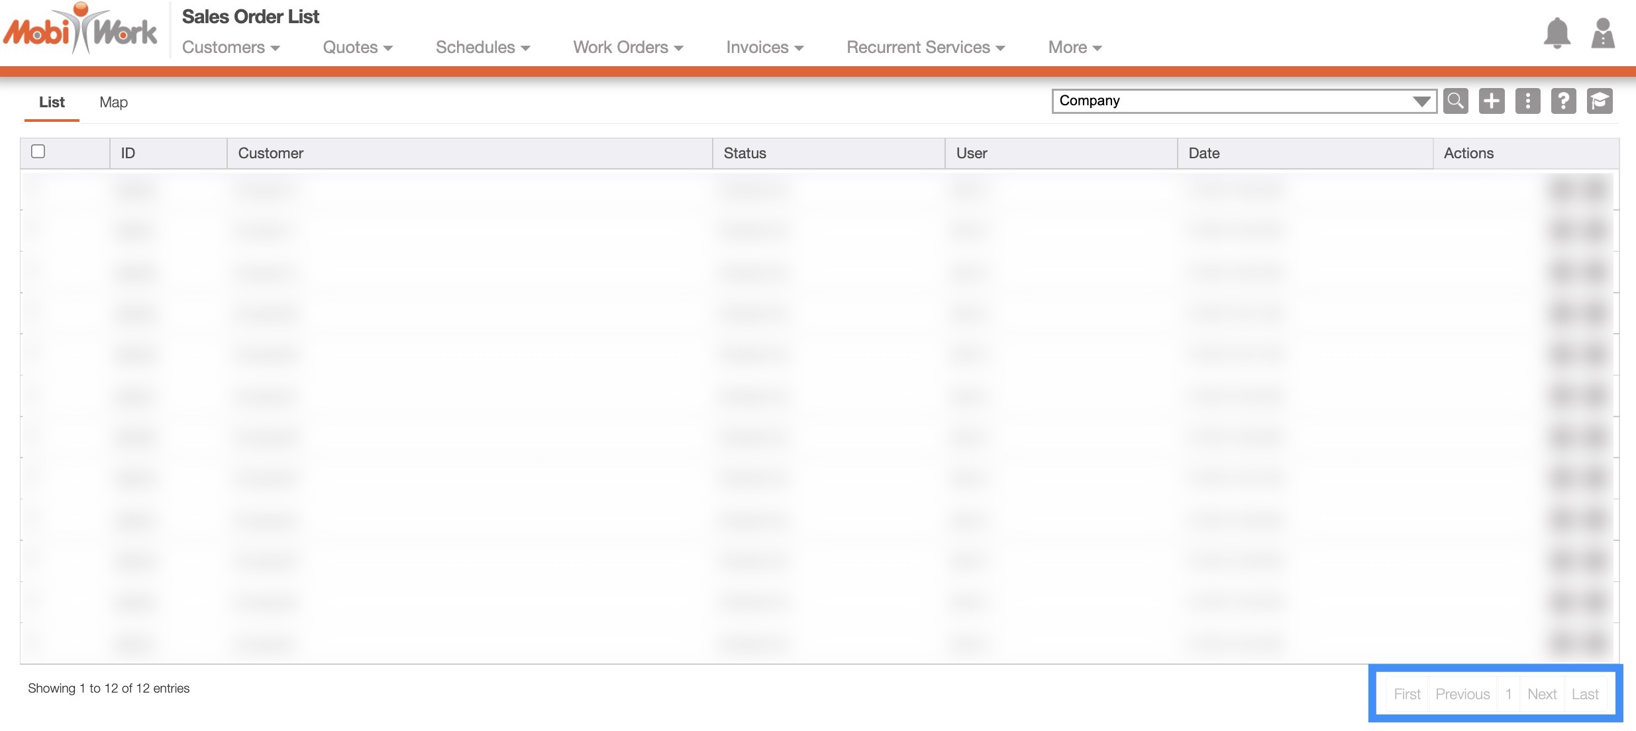Click the magnifier search icon
The image size is (1636, 731).
[x=1455, y=101]
